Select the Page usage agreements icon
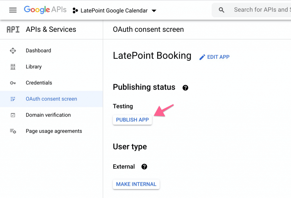Screen dimensions: 291x198 13,131
